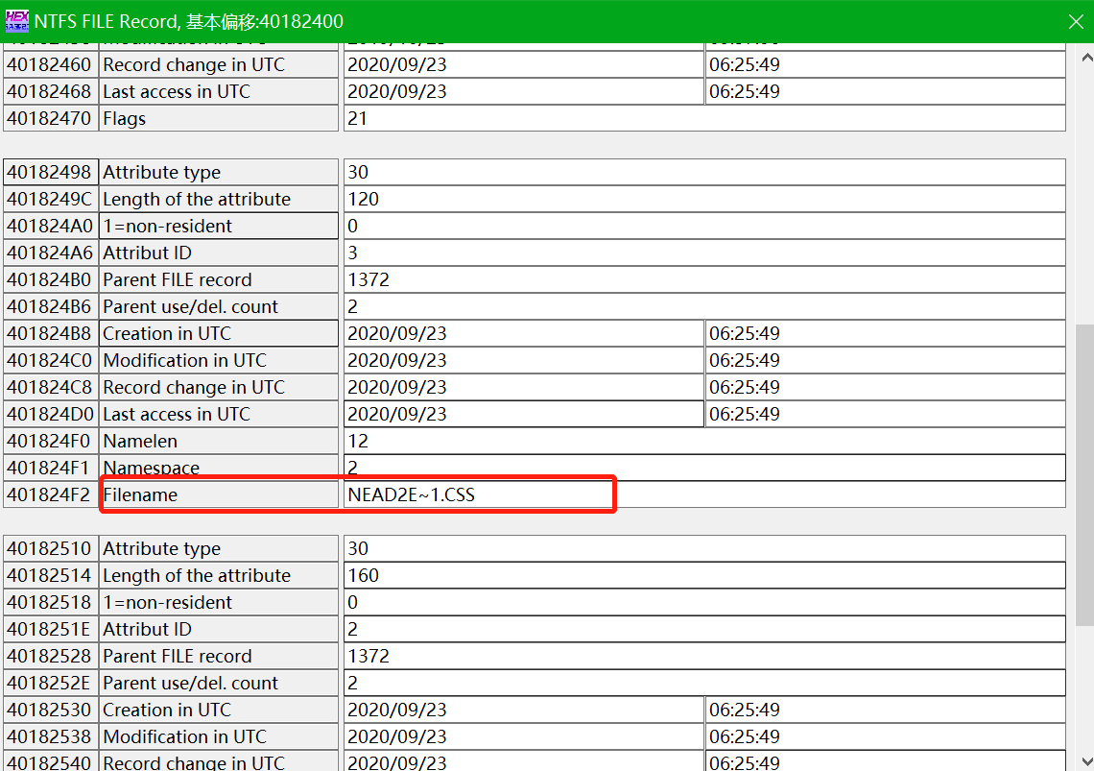Screen dimensions: 1094x771
Task: Click the Attribut ID label at 401824A6
Action: coord(219,253)
